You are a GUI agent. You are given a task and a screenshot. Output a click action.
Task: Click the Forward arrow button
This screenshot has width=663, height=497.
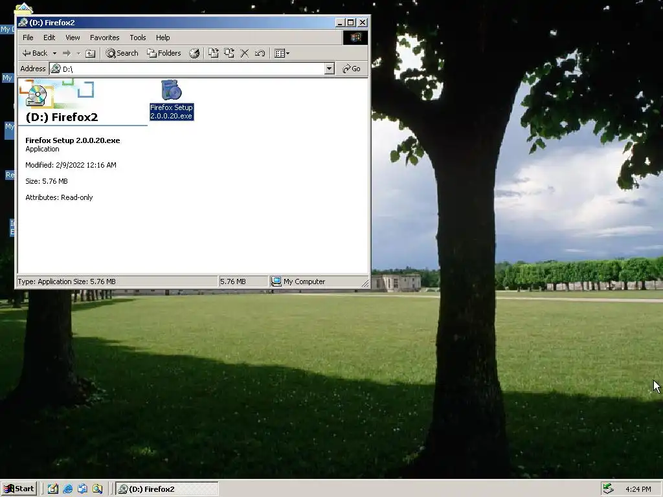67,53
